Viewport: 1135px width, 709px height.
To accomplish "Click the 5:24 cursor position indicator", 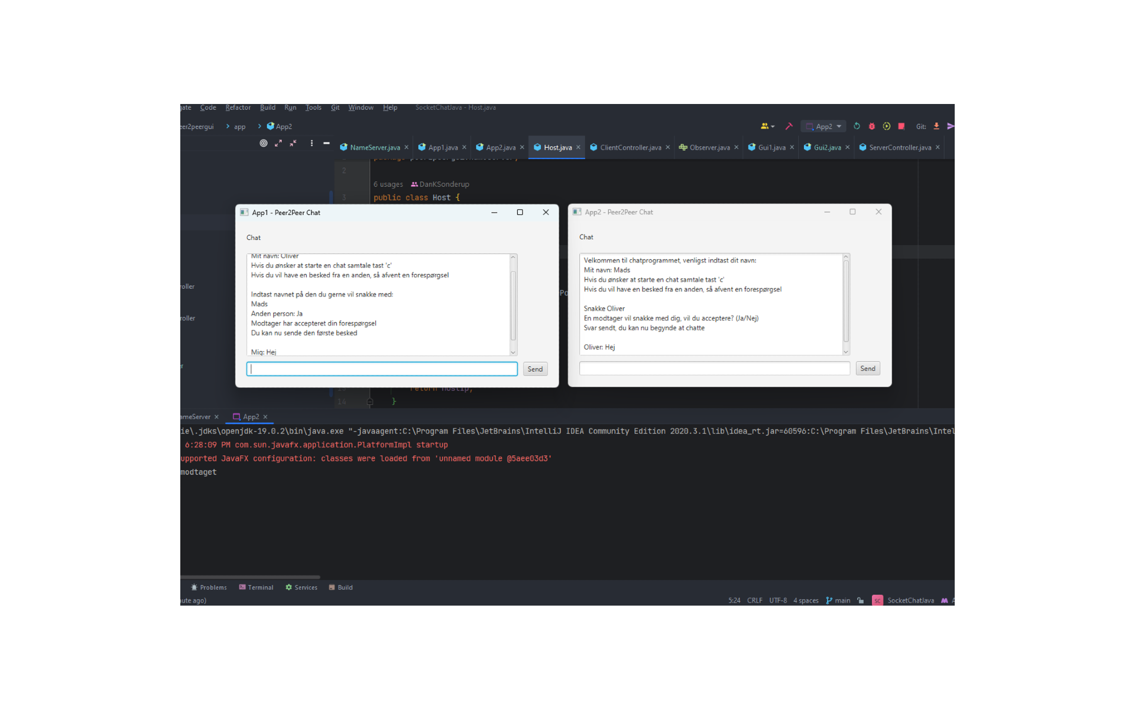I will pyautogui.click(x=734, y=601).
